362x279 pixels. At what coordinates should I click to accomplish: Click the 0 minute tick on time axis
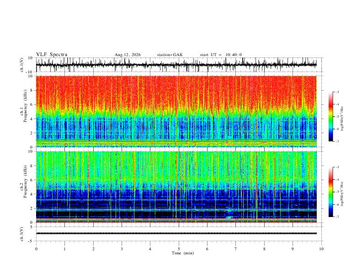[36, 249]
